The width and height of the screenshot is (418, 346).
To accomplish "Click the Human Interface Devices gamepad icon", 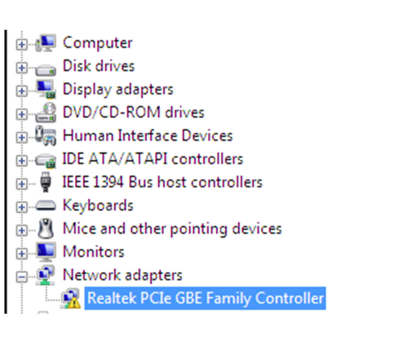I will pos(46,136).
